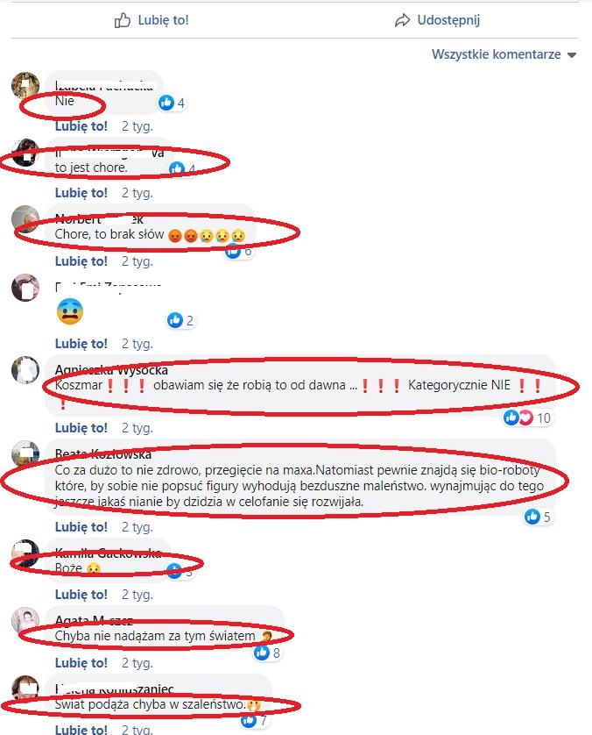Open like count on the bio-roboty comment

(x=537, y=517)
